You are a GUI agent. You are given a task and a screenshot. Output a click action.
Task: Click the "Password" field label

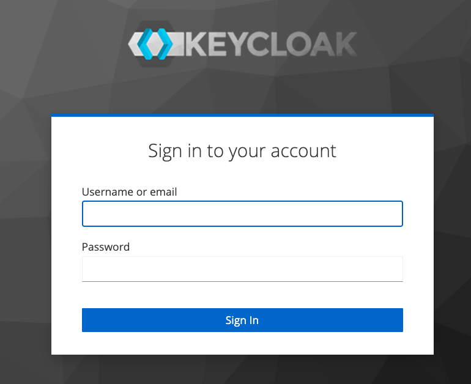click(x=105, y=247)
